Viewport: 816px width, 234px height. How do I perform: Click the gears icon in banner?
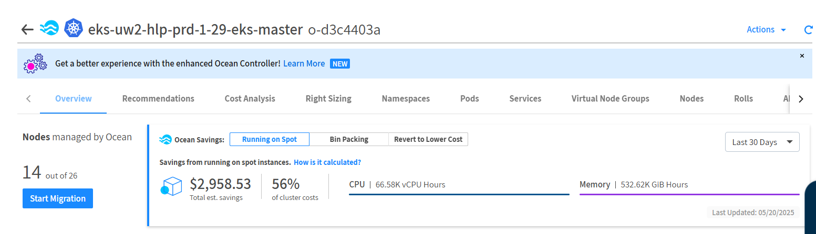[36, 64]
